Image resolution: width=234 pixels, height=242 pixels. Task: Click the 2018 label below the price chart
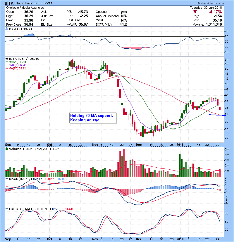point(180,145)
